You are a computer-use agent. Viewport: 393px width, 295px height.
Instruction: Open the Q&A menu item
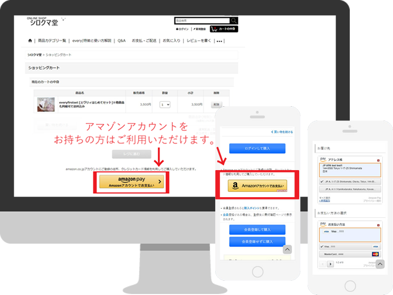coord(121,41)
